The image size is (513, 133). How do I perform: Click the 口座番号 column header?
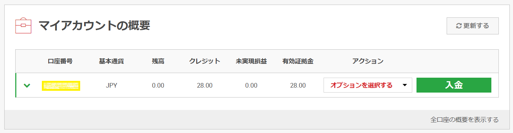60,61
